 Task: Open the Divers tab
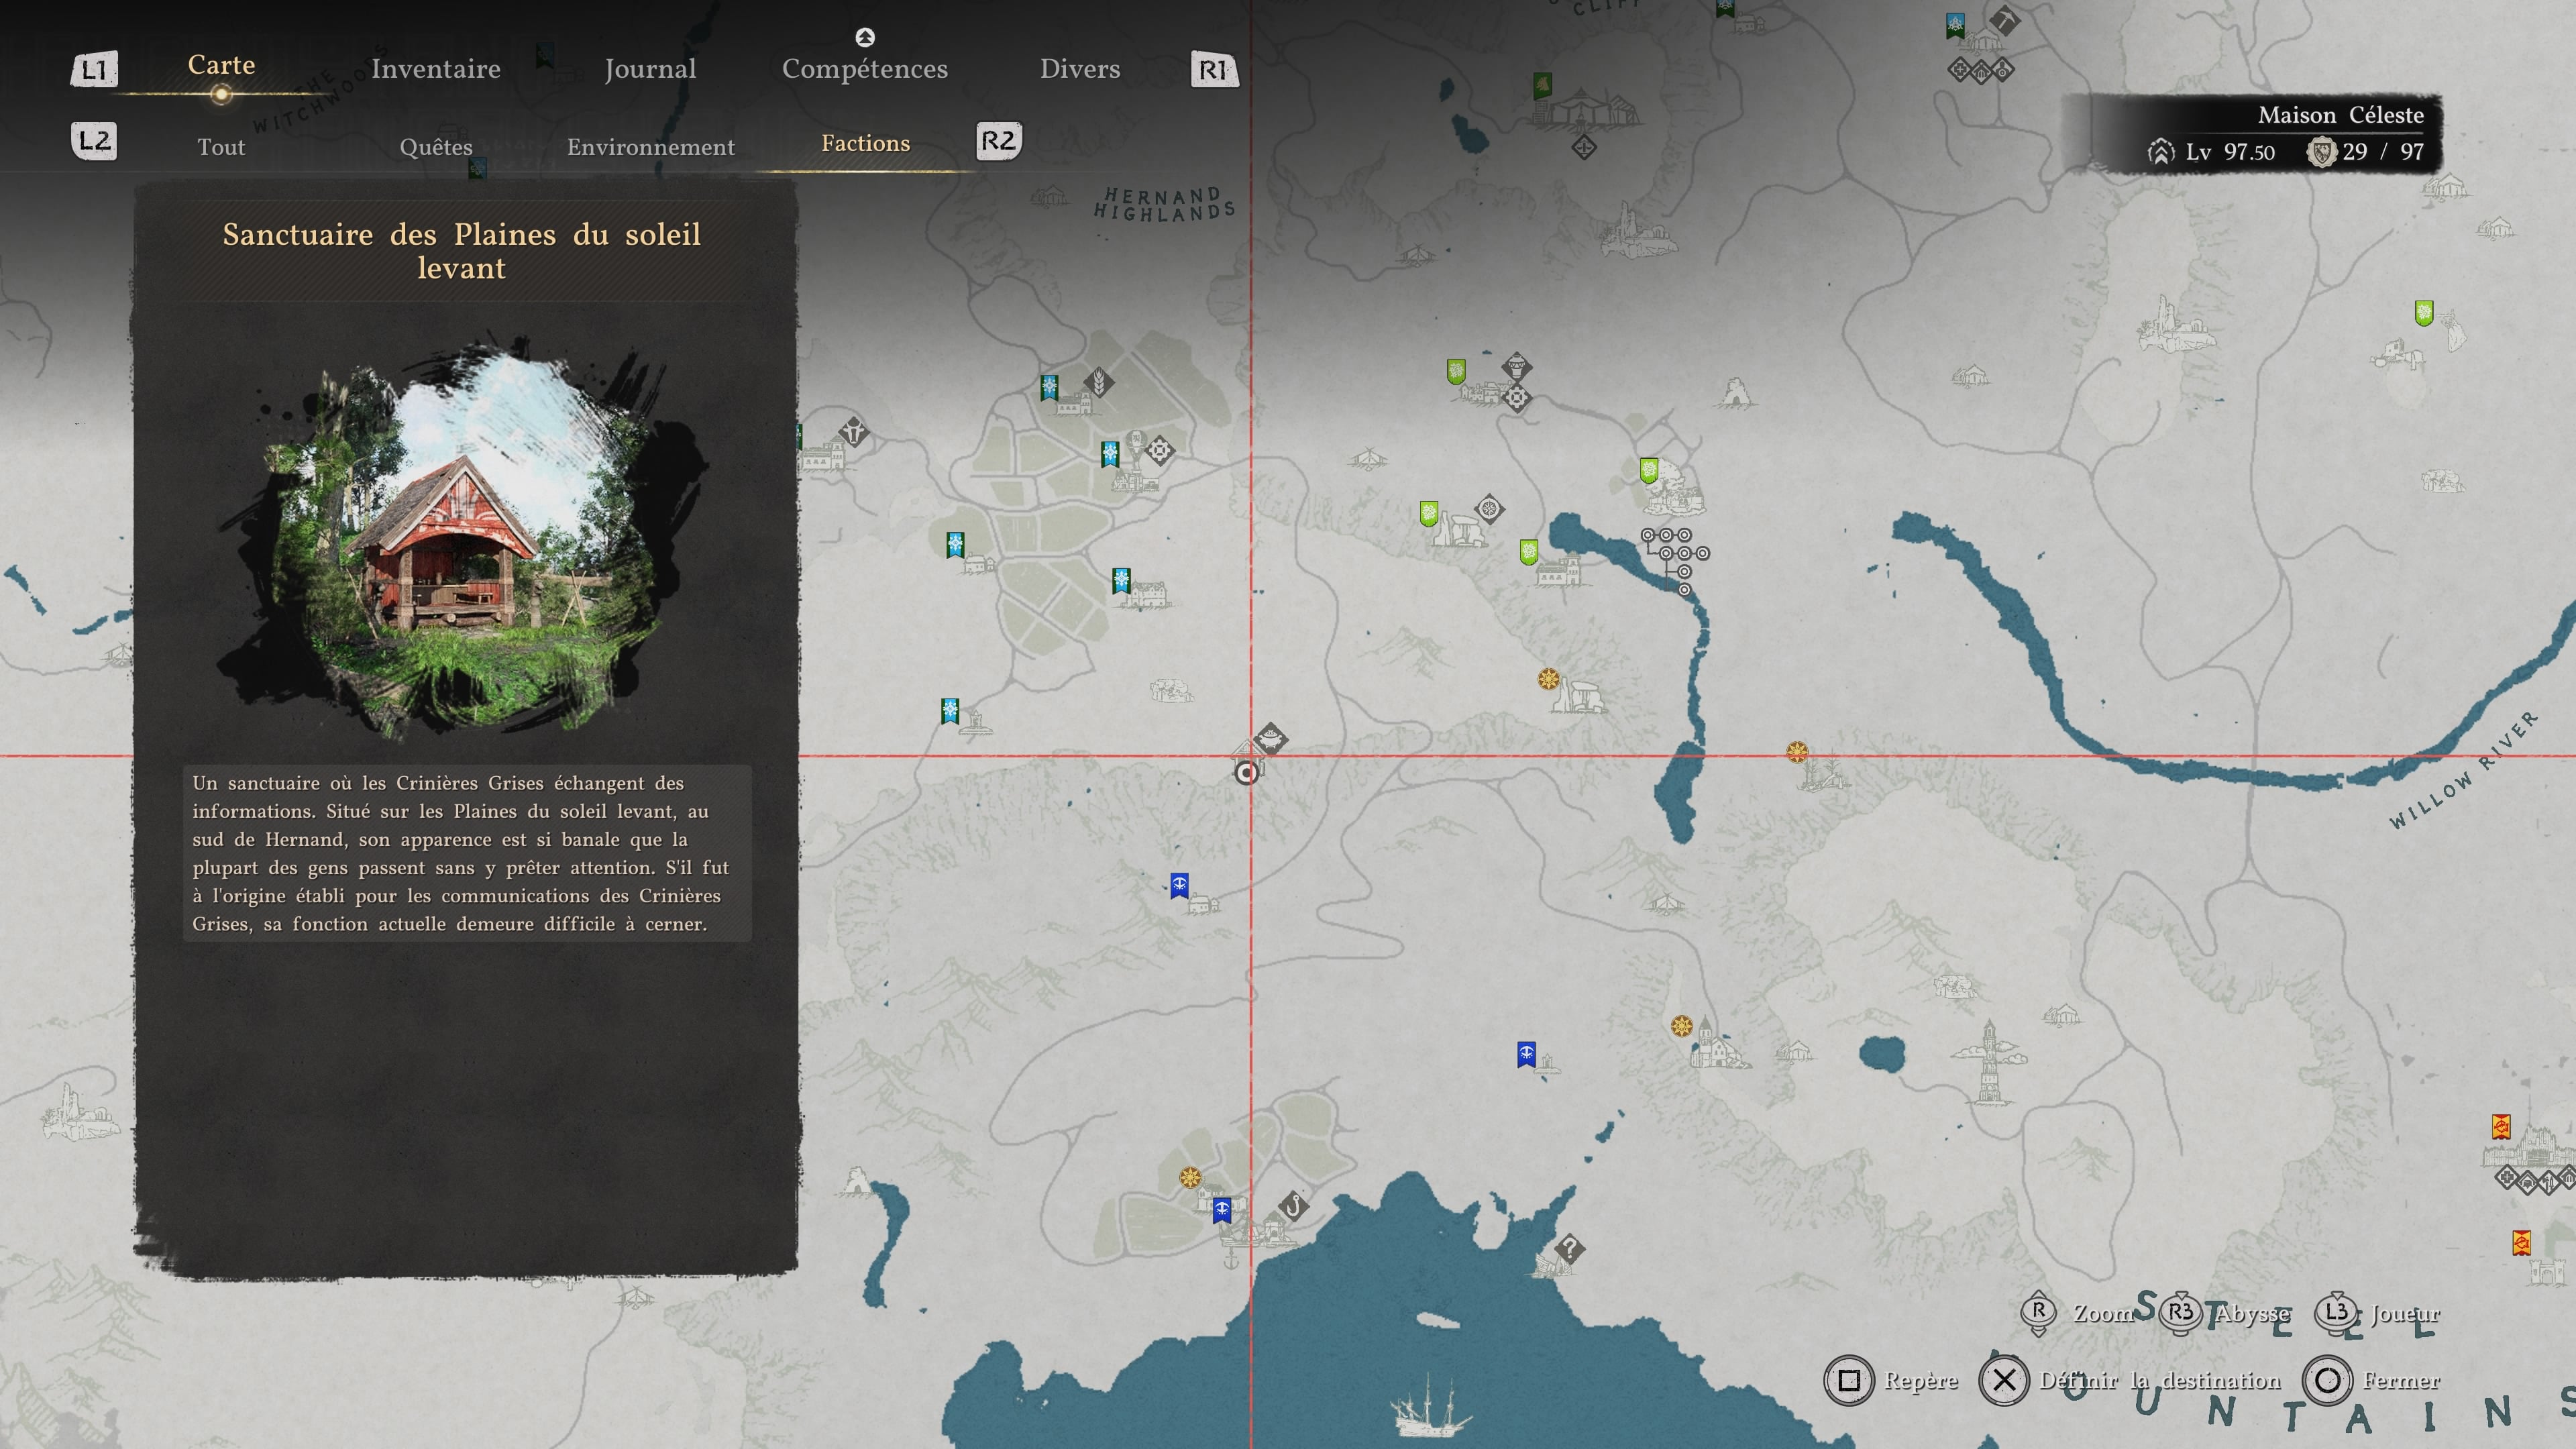pos(1080,69)
